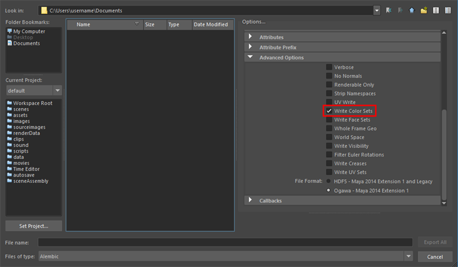458x267 pixels.
Task: Sort file list by Name column
Action: point(105,25)
